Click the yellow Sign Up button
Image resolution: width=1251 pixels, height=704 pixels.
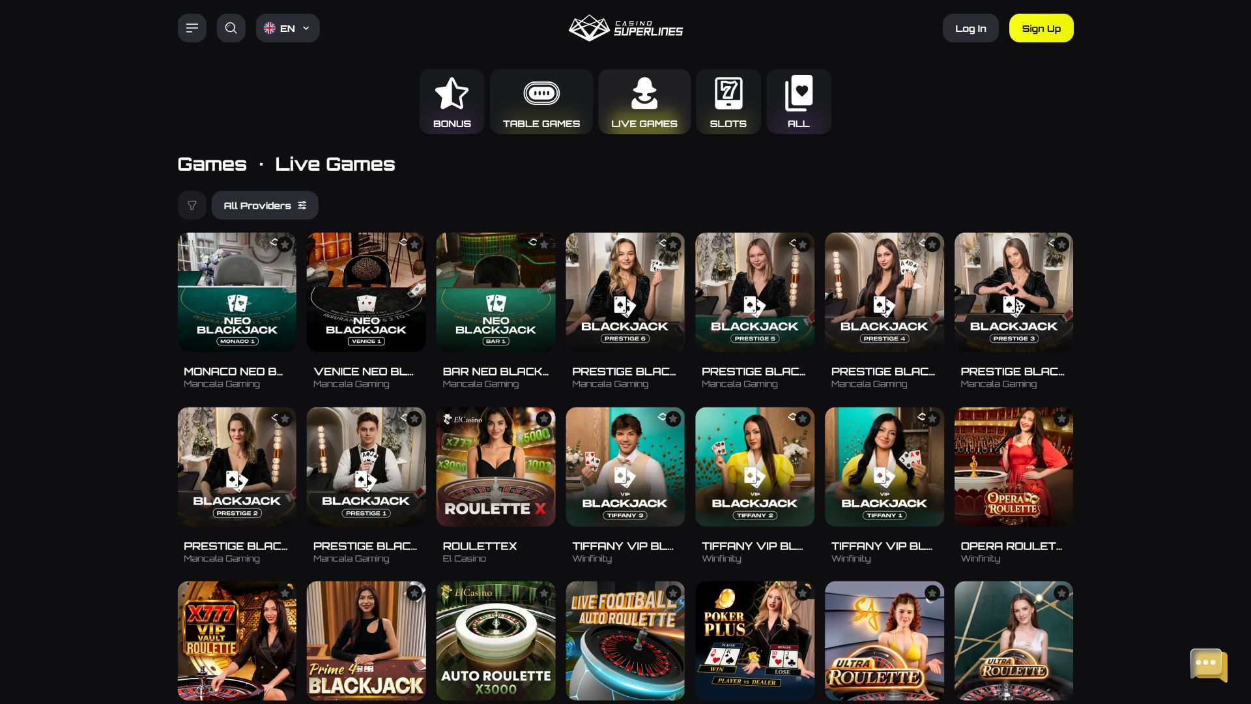point(1041,28)
